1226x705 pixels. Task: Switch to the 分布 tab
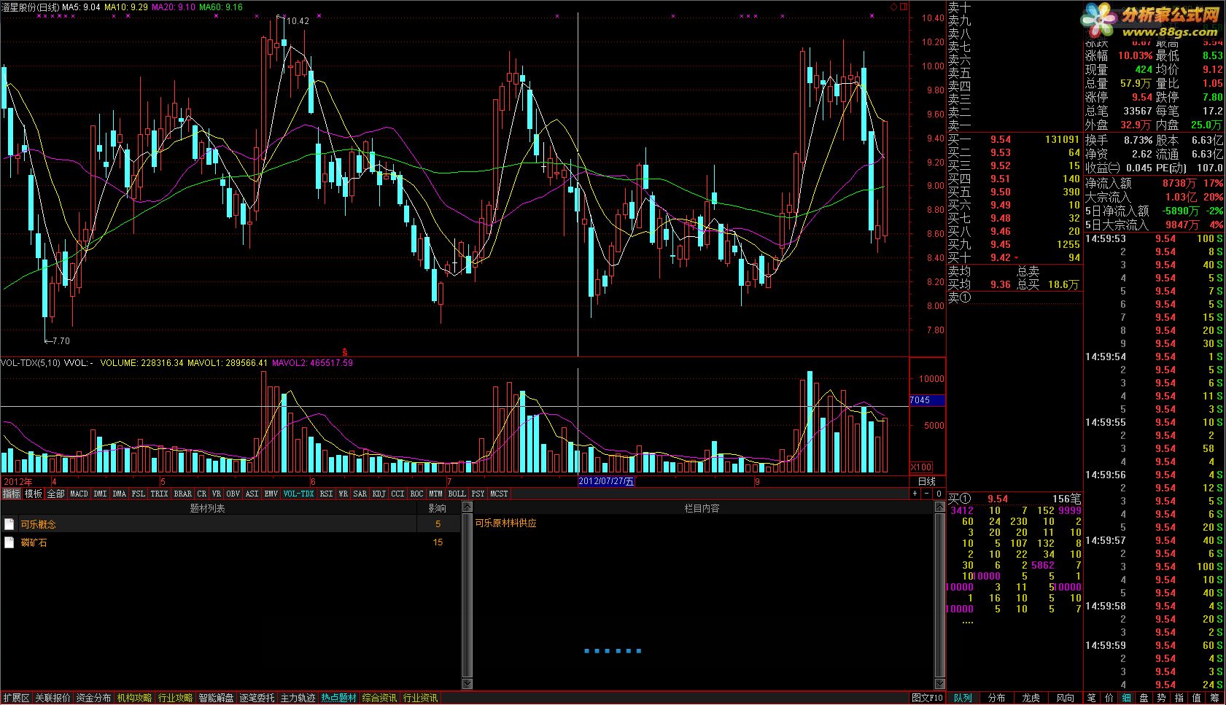point(996,698)
